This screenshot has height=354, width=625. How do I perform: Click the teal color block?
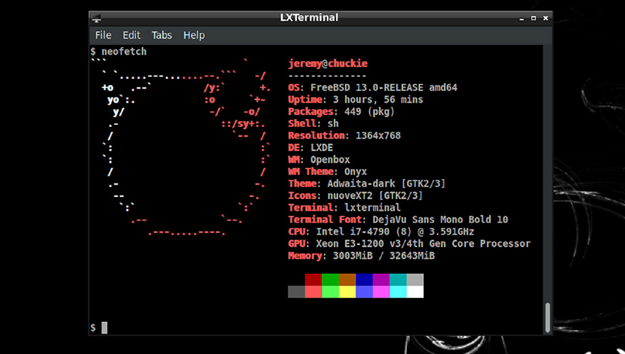tap(398, 280)
